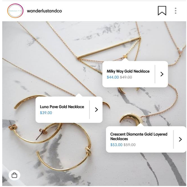Select Crescent Diamante Gold Layered Necklaces title

(x=139, y=137)
